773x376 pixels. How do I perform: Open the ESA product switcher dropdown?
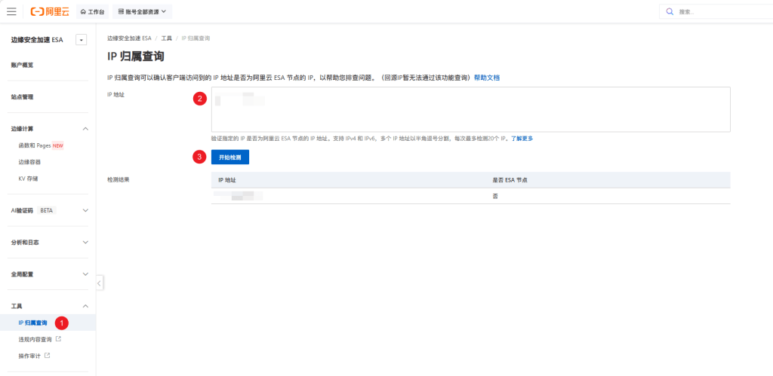click(82, 40)
